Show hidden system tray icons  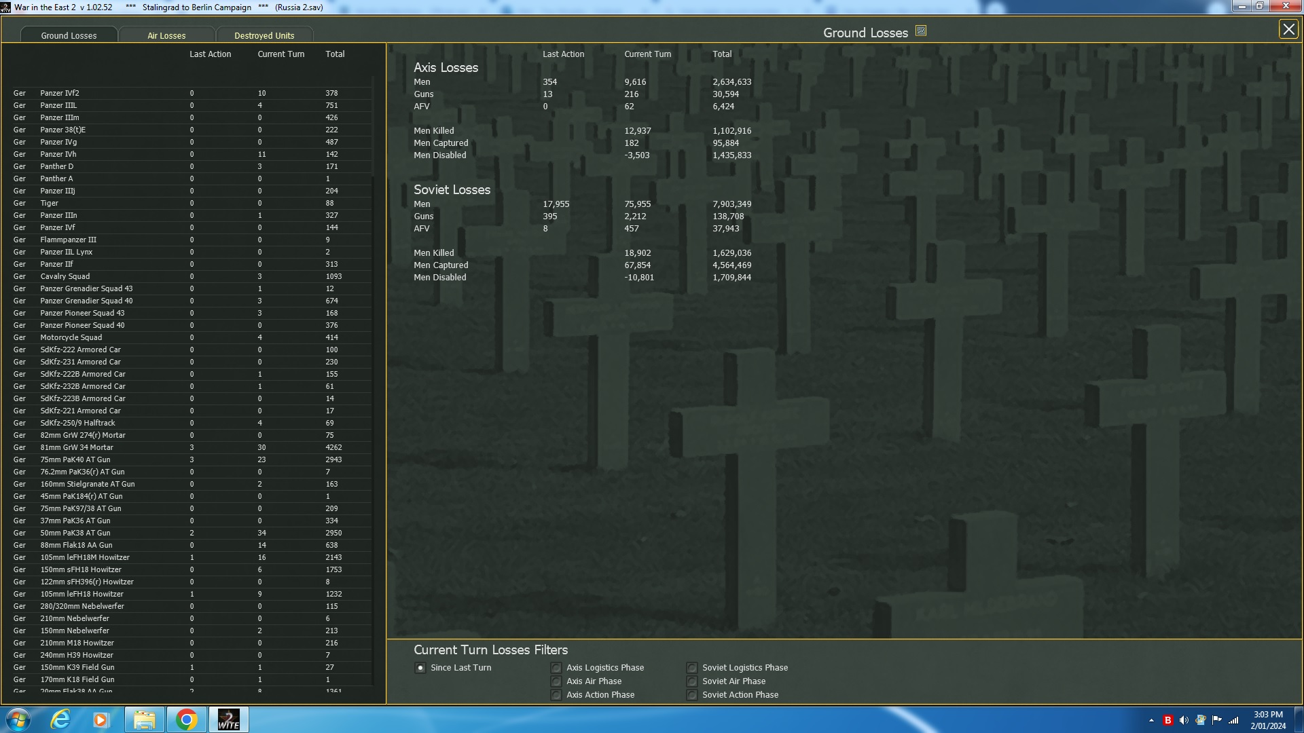pos(1151,720)
